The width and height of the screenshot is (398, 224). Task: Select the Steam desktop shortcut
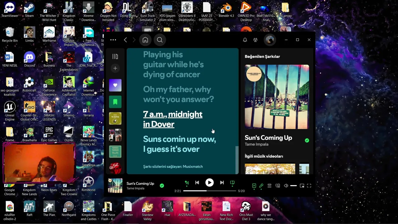click(29, 10)
